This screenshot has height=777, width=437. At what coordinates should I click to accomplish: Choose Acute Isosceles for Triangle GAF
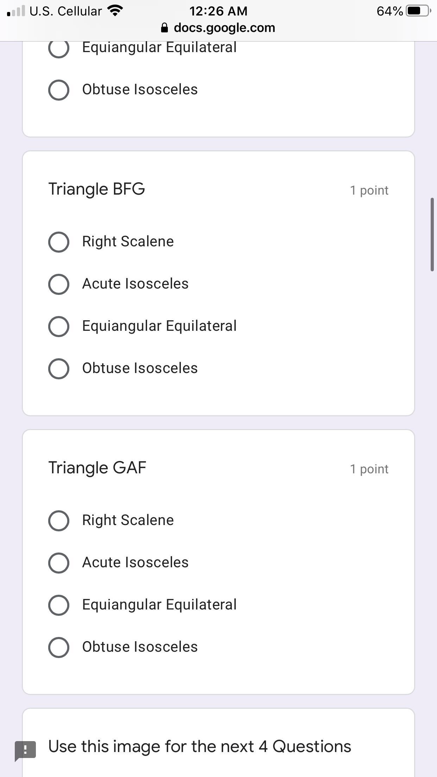[59, 563]
